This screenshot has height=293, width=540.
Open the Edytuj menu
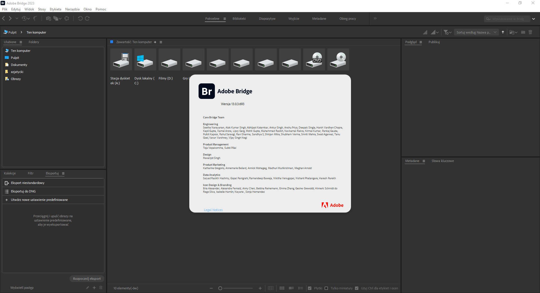[x=16, y=9]
